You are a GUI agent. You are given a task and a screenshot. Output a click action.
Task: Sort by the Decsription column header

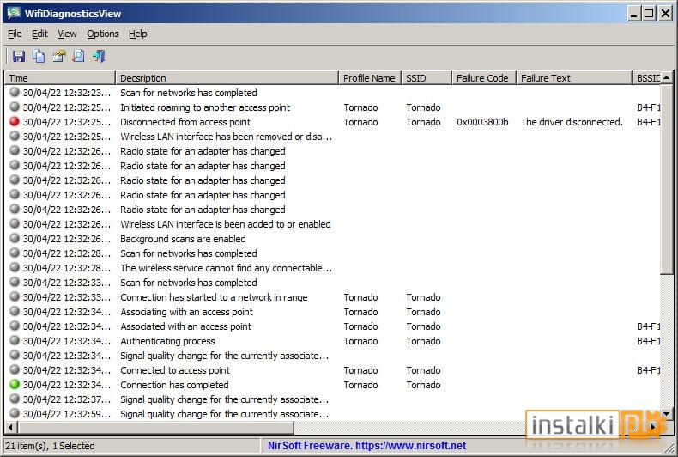click(x=227, y=78)
